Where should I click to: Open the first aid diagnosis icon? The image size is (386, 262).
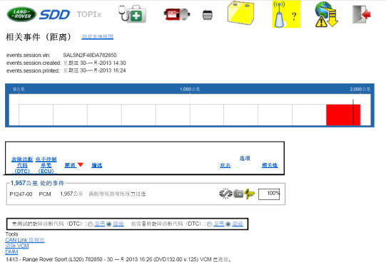[133, 14]
